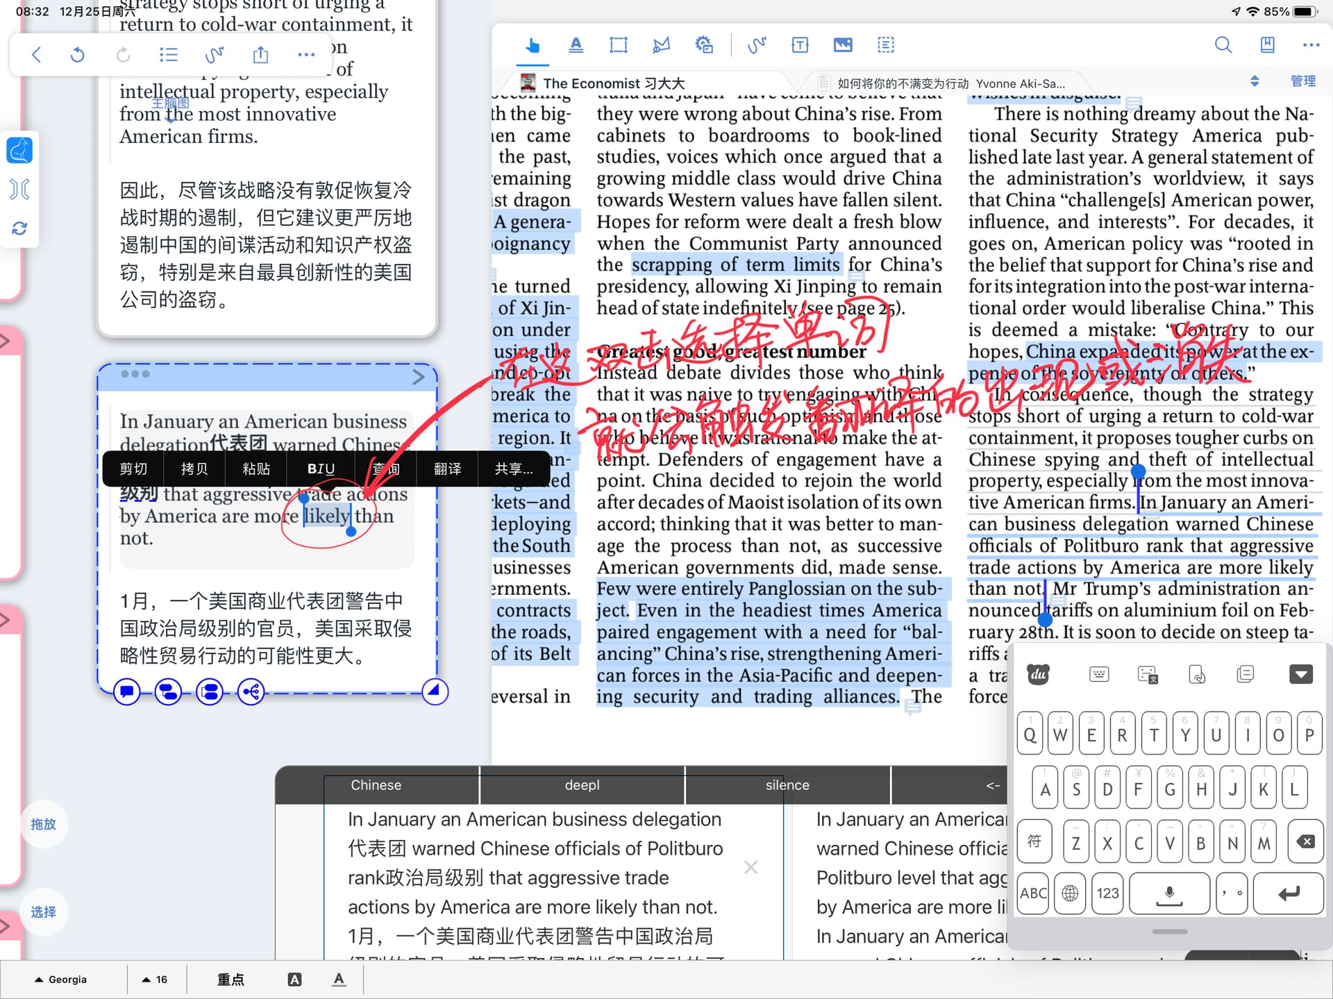The height and width of the screenshot is (999, 1333).
Task: Open the Georgia font dropdown
Action: (x=61, y=980)
